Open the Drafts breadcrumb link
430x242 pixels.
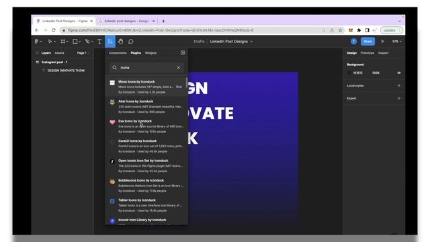pos(199,42)
